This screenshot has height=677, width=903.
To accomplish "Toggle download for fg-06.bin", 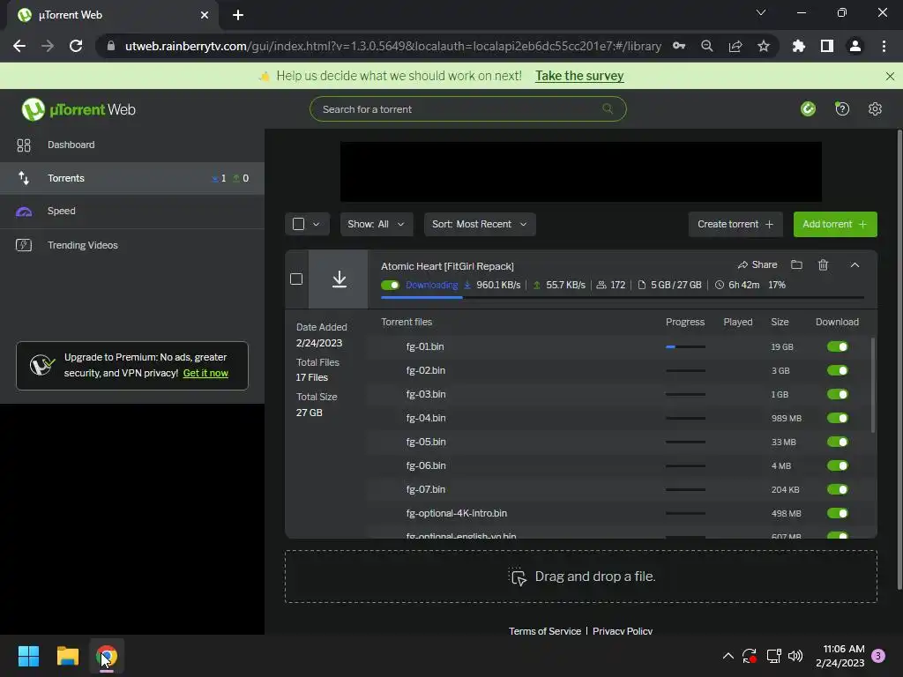I will pos(838,465).
